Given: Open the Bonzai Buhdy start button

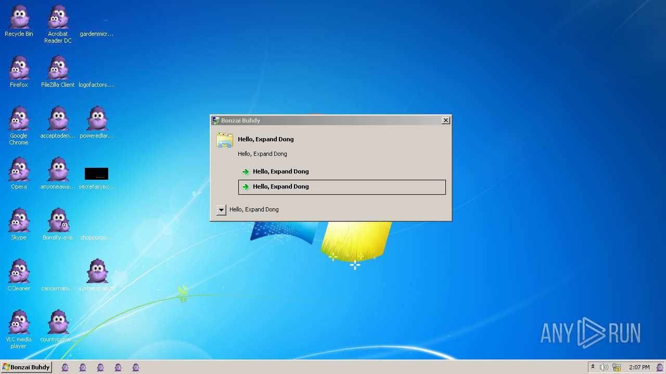Looking at the screenshot, I should tap(26, 367).
